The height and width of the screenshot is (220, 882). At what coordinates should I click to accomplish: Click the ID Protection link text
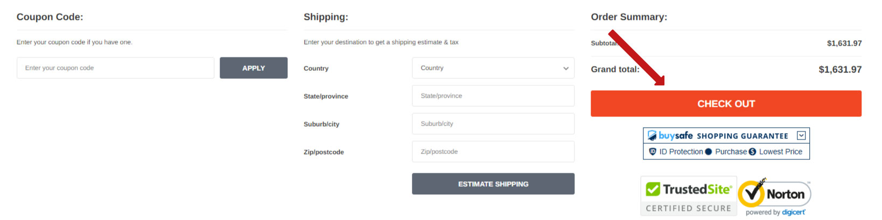coord(681,152)
